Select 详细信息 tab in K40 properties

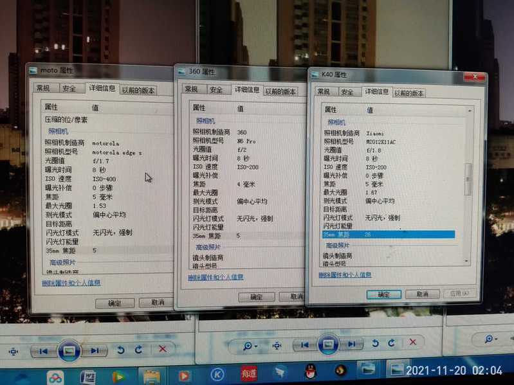(x=376, y=92)
